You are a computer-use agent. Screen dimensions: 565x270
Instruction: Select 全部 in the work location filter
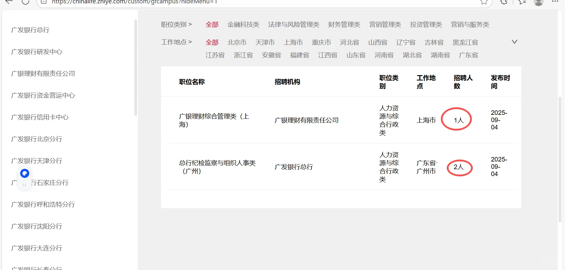212,42
